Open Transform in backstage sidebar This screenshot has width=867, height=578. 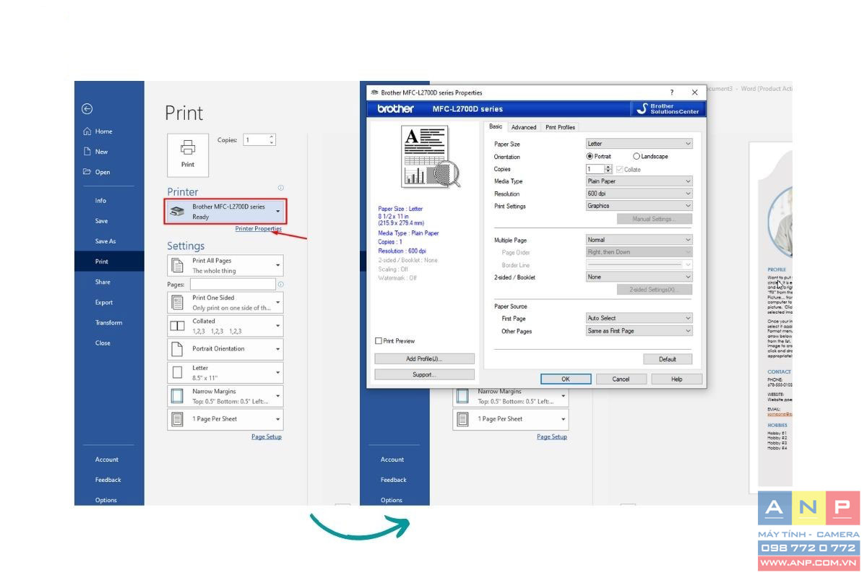point(108,322)
